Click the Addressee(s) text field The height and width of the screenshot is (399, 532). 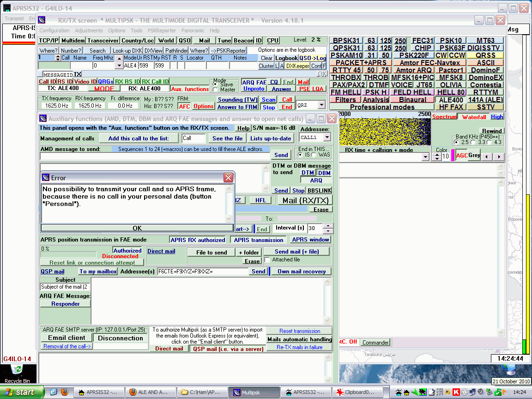point(203,272)
